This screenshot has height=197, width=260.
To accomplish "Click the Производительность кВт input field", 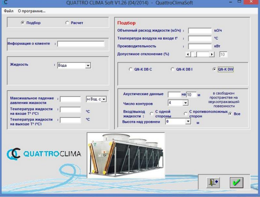I will [200, 46].
